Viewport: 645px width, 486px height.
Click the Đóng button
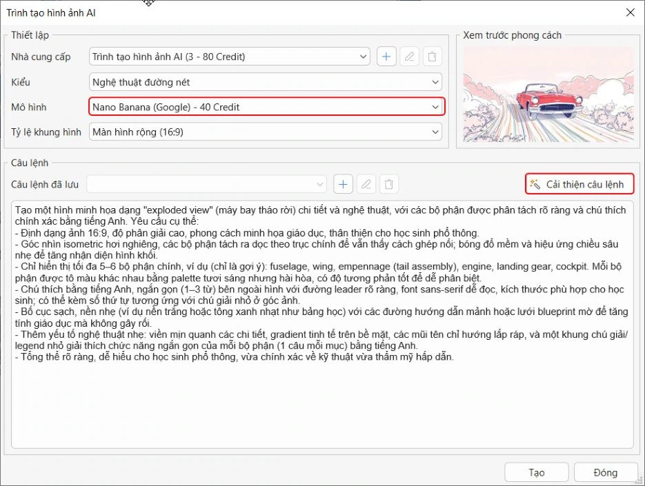[x=605, y=472]
